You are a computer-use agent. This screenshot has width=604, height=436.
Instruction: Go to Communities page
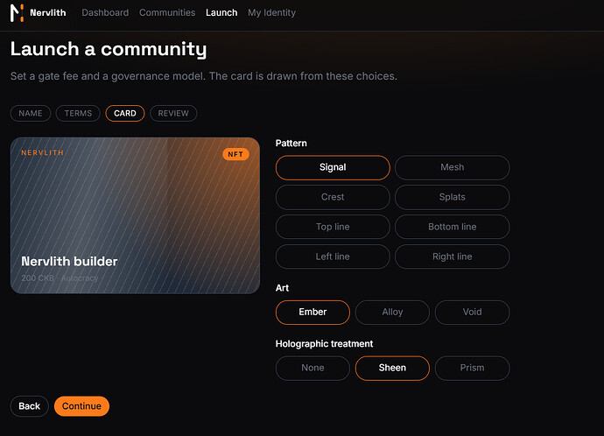coord(167,13)
